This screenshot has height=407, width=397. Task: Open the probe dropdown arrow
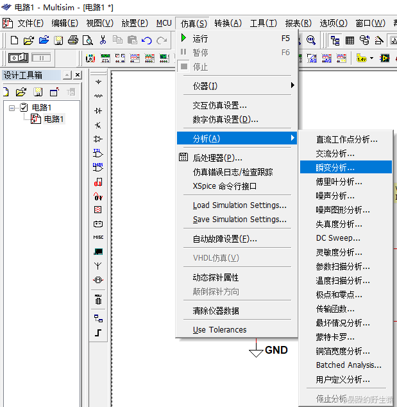pos(371,58)
